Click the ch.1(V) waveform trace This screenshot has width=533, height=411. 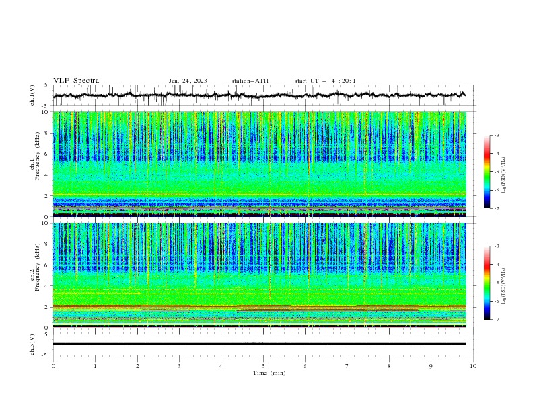[x=260, y=95]
